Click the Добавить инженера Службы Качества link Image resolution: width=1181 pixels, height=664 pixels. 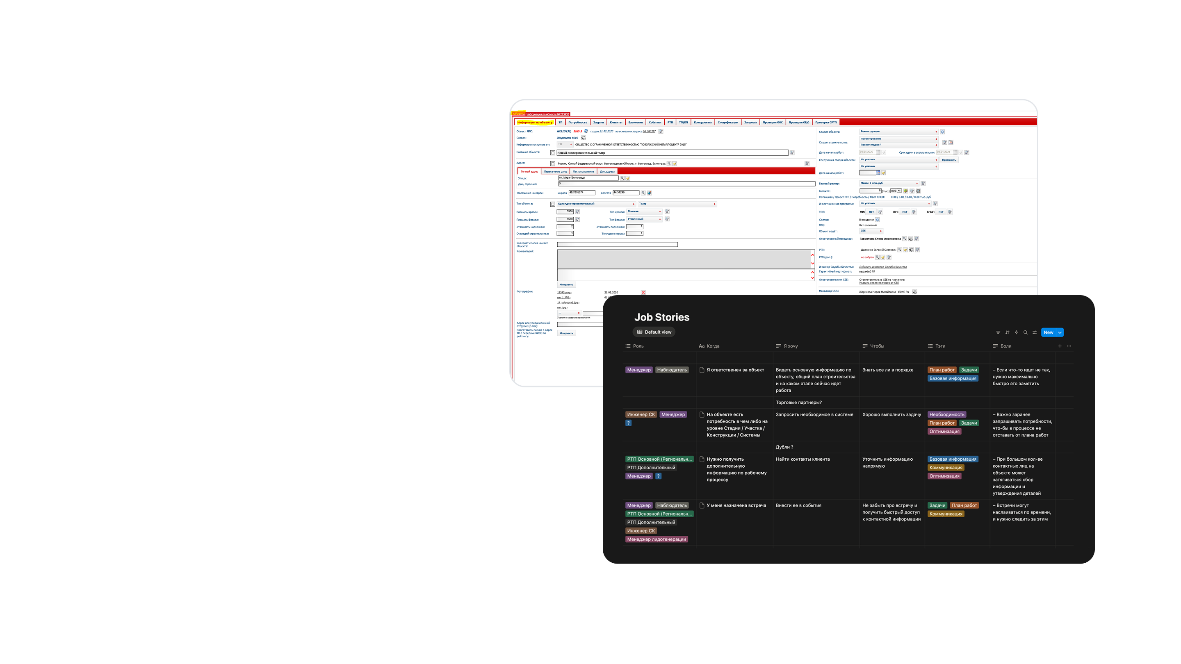click(x=882, y=267)
